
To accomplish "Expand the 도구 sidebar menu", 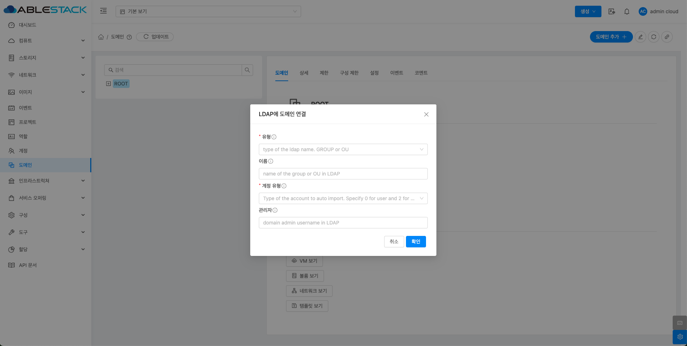I will (x=45, y=232).
